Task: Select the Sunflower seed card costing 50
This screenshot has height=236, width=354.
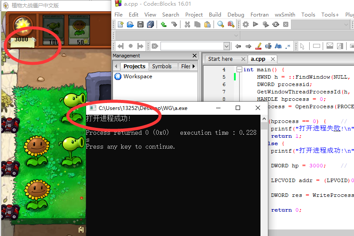Action: tap(79, 30)
